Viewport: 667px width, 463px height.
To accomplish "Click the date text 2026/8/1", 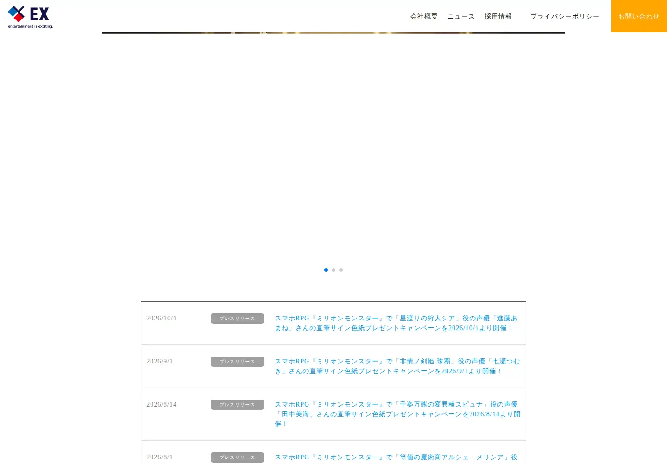I will pos(160,457).
